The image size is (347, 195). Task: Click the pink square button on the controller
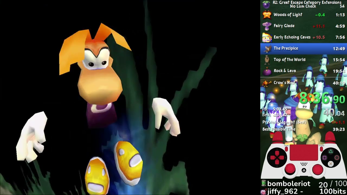pos(324,158)
